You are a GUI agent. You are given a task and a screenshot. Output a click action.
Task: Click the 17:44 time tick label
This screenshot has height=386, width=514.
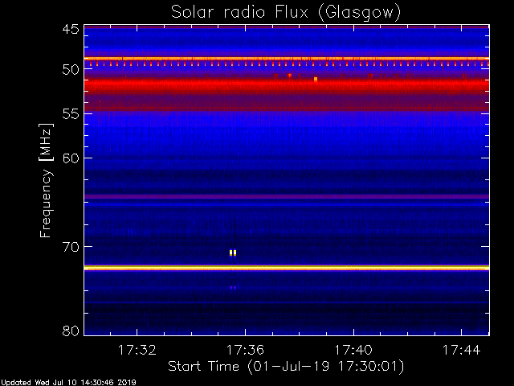462,350
